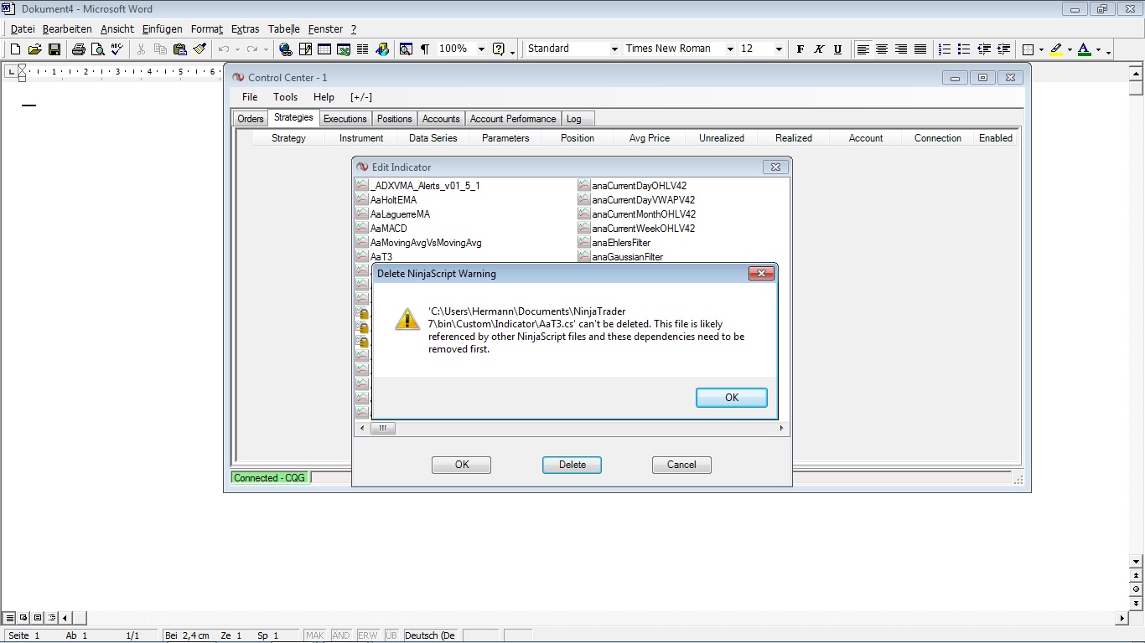Image resolution: width=1145 pixels, height=643 pixels.
Task: Create a new blank Word document
Action: [15, 49]
